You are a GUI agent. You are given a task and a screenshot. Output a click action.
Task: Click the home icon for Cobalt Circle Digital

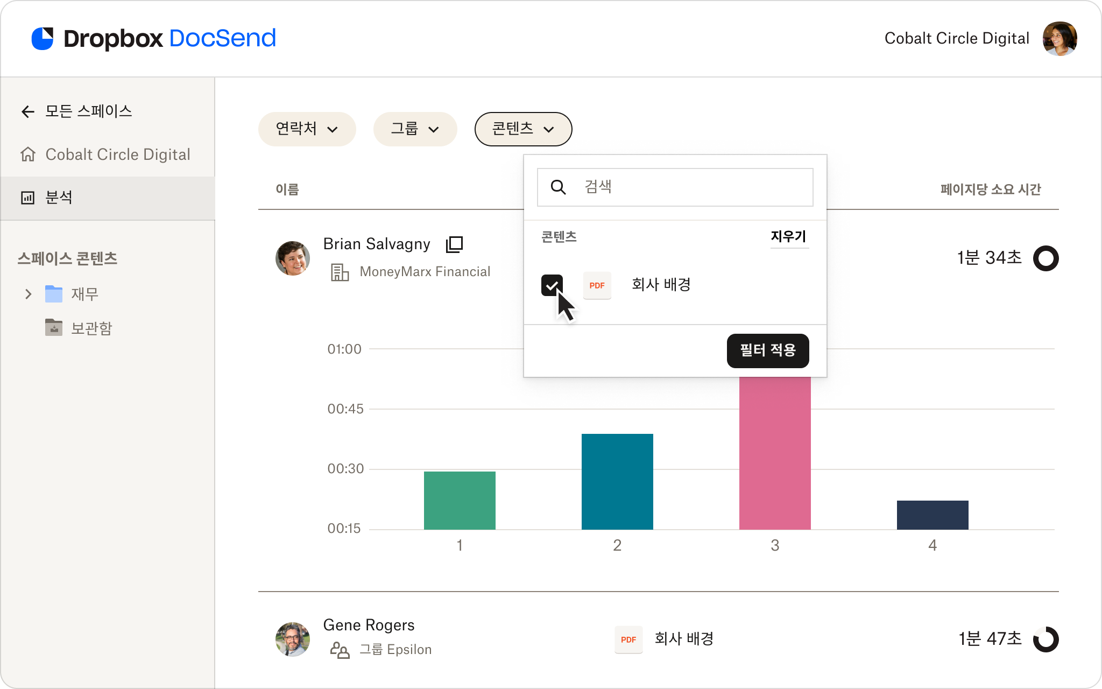coord(28,154)
